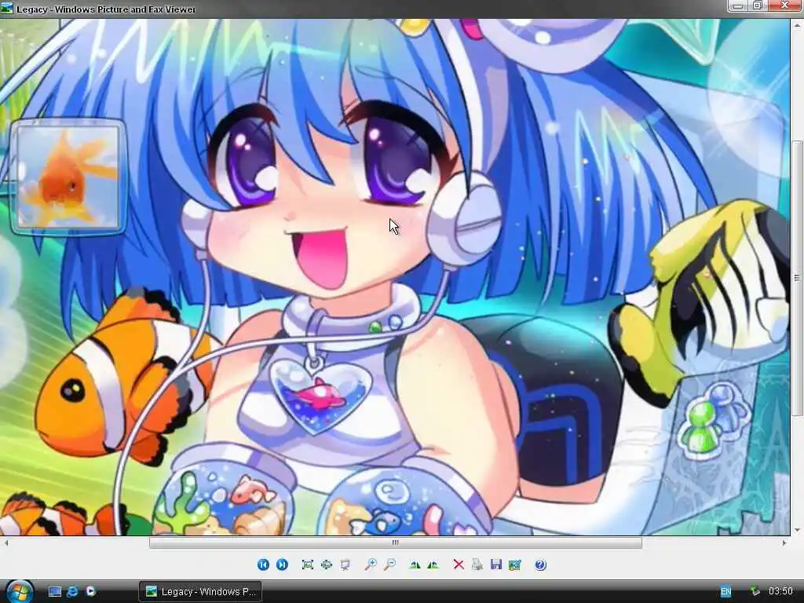
Task: Click the vertical scrollbar thumb
Action: (798, 278)
